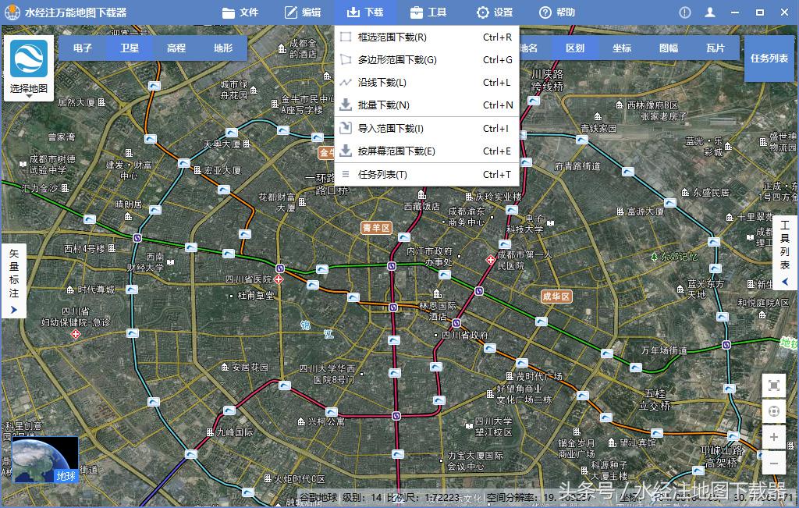Click the 四川省政府 map label
Screen dimensions: 799x508
465,336
